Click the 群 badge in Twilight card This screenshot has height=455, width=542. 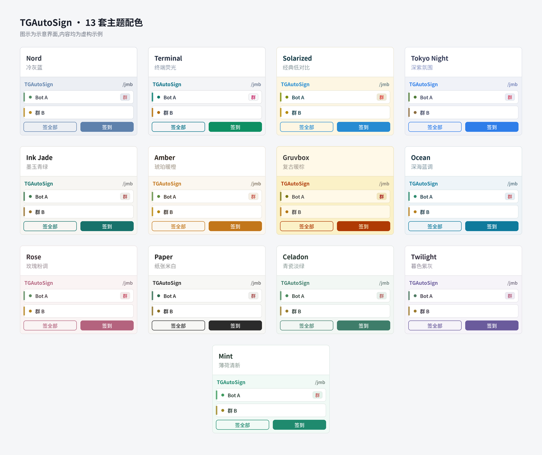pos(510,296)
